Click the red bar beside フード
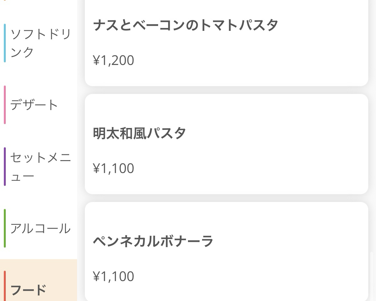The height and width of the screenshot is (301, 376). [5, 286]
